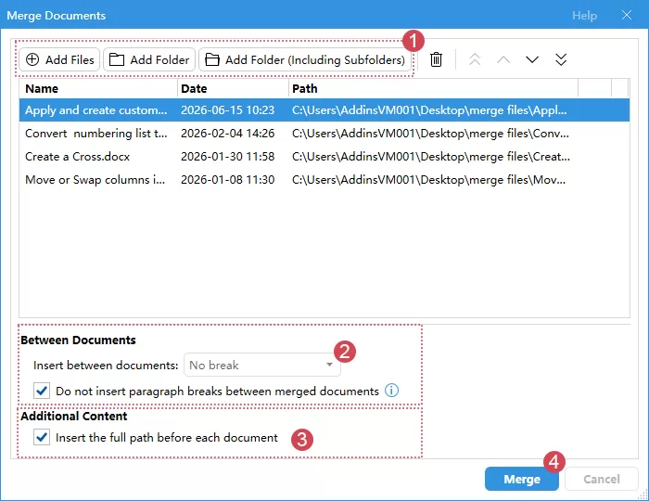Sort list by Date column header

(x=233, y=89)
